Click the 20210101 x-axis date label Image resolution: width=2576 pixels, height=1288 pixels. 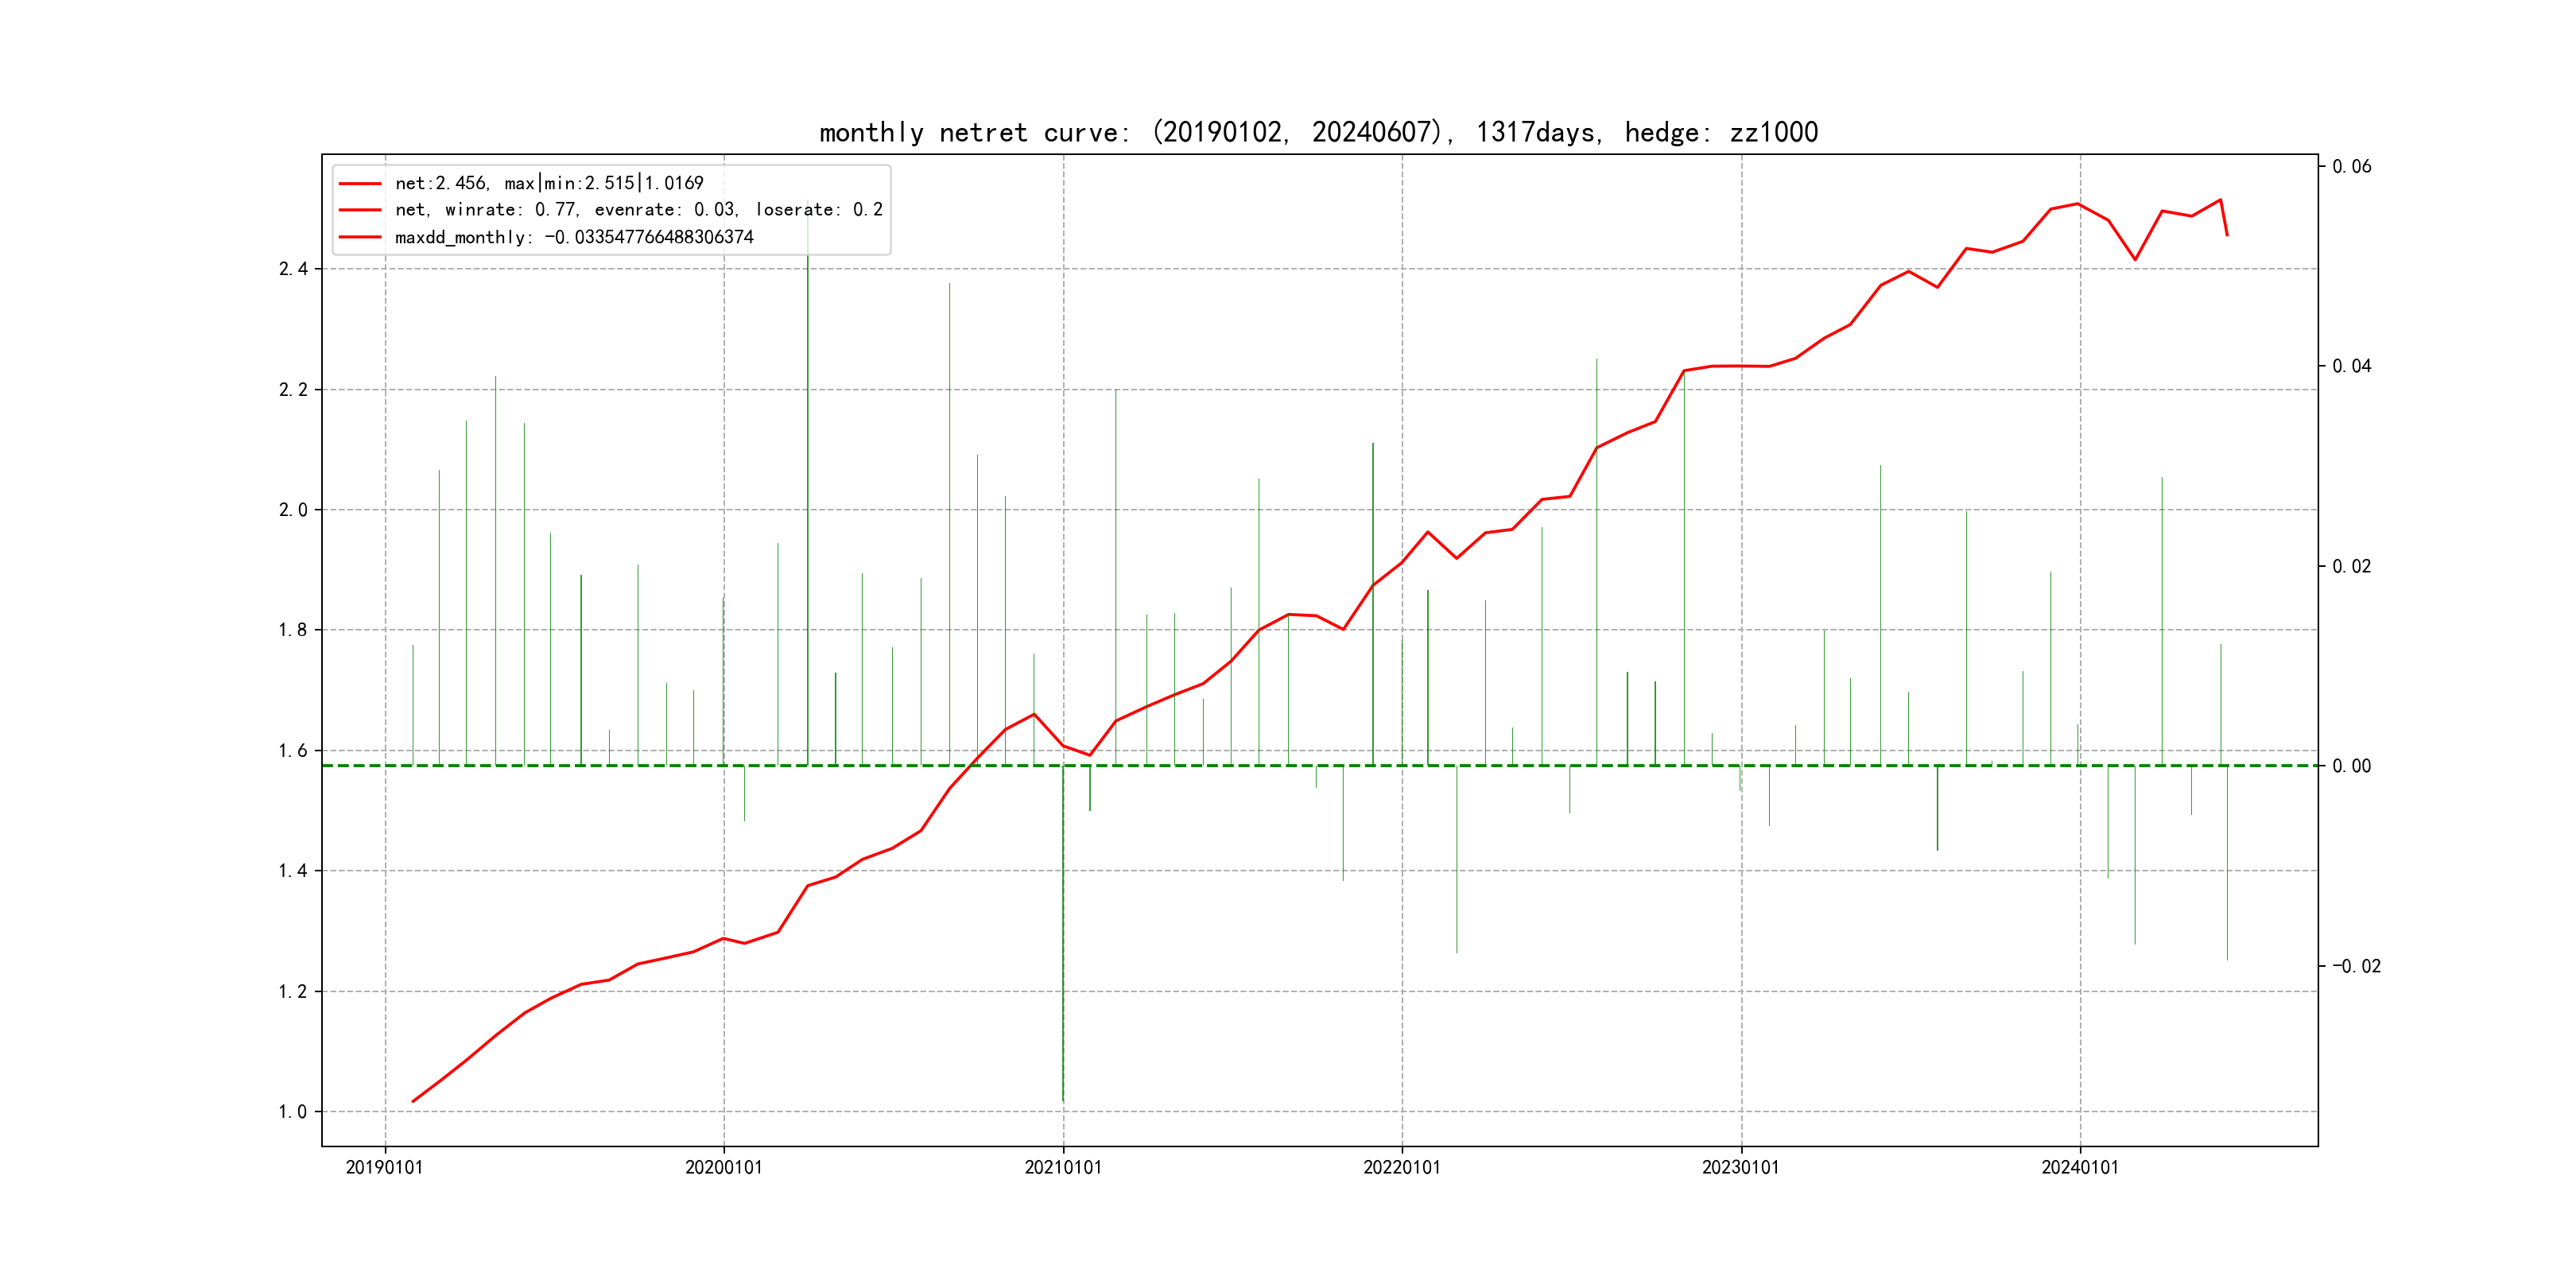tap(1062, 1168)
